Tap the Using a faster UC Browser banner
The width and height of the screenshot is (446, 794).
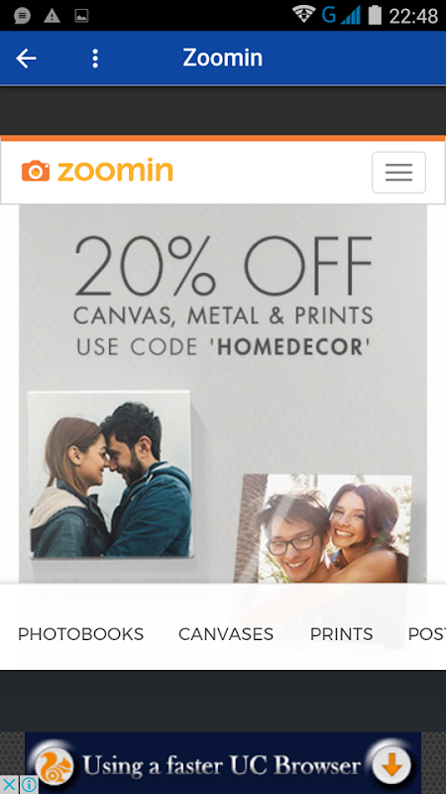point(222,764)
